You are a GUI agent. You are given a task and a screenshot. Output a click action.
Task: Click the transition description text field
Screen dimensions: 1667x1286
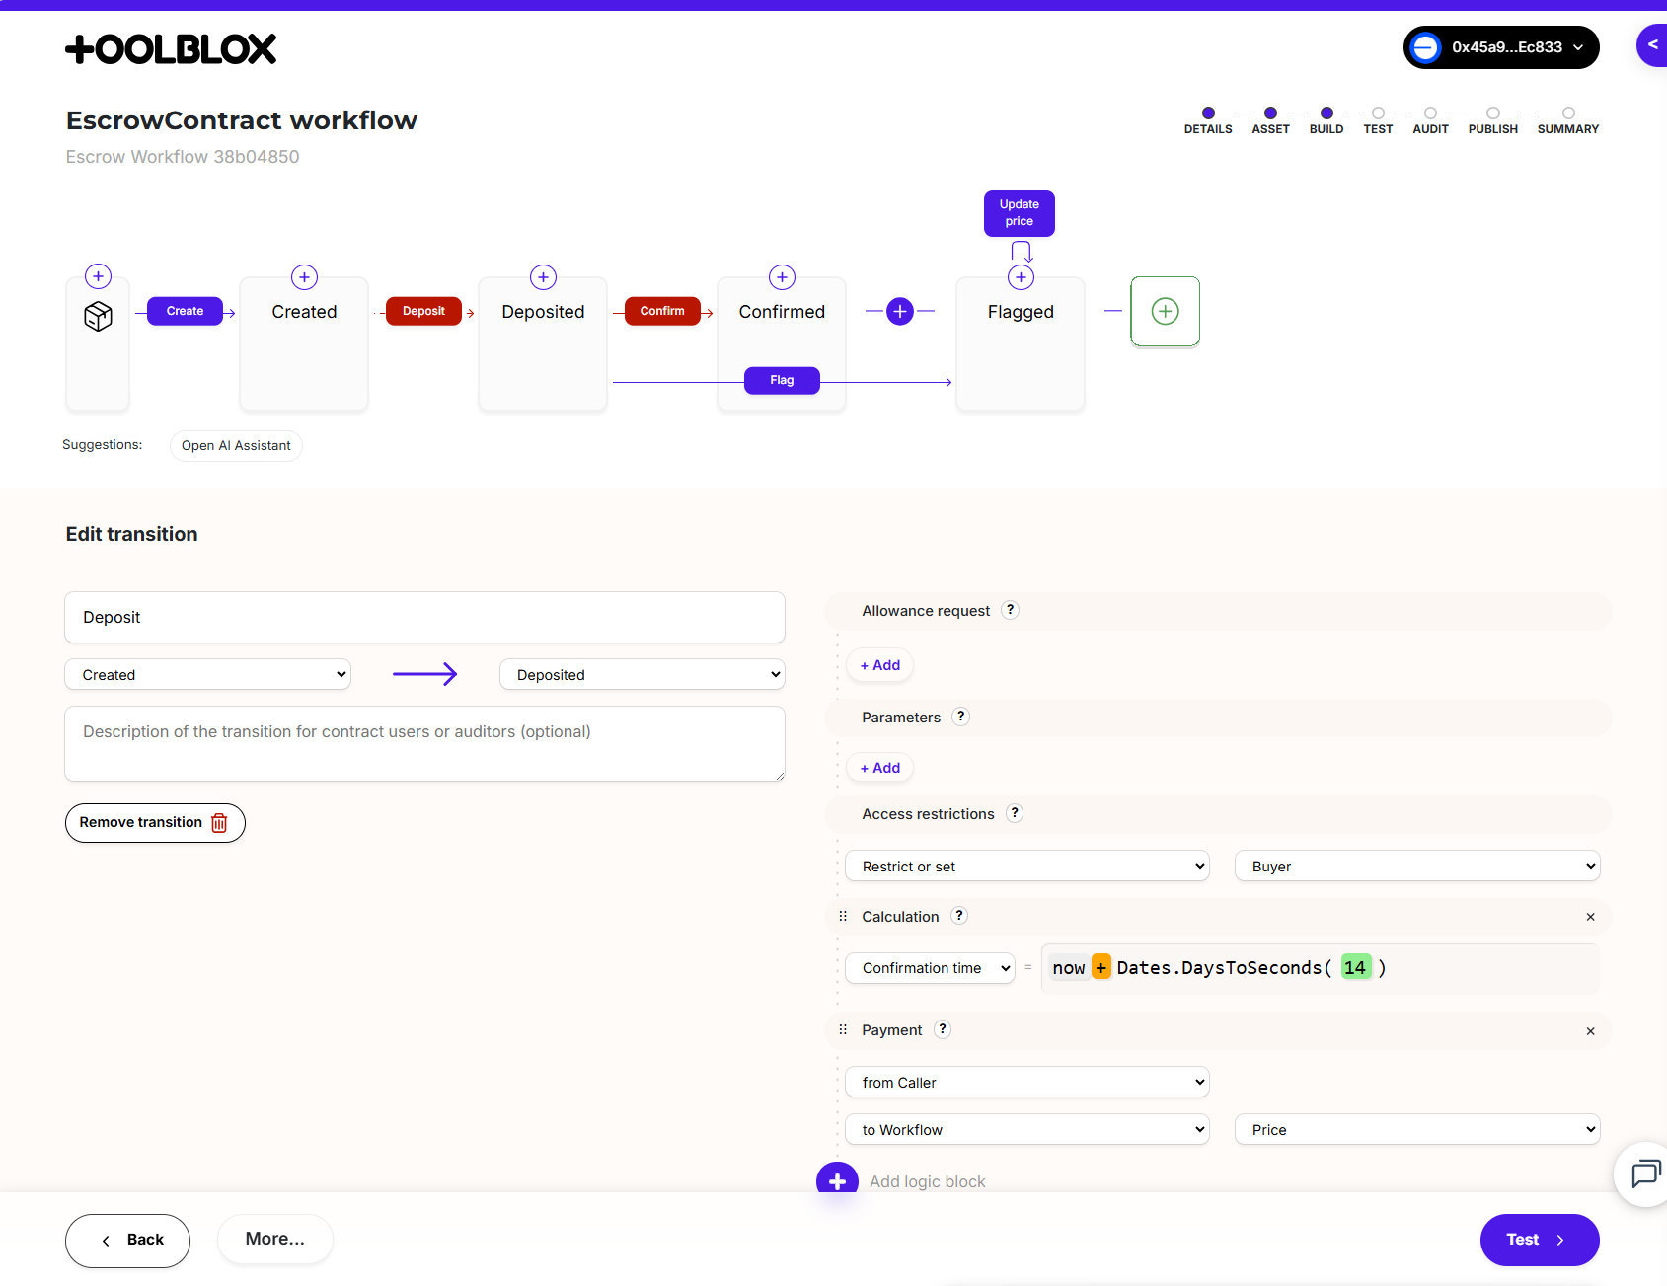(424, 743)
